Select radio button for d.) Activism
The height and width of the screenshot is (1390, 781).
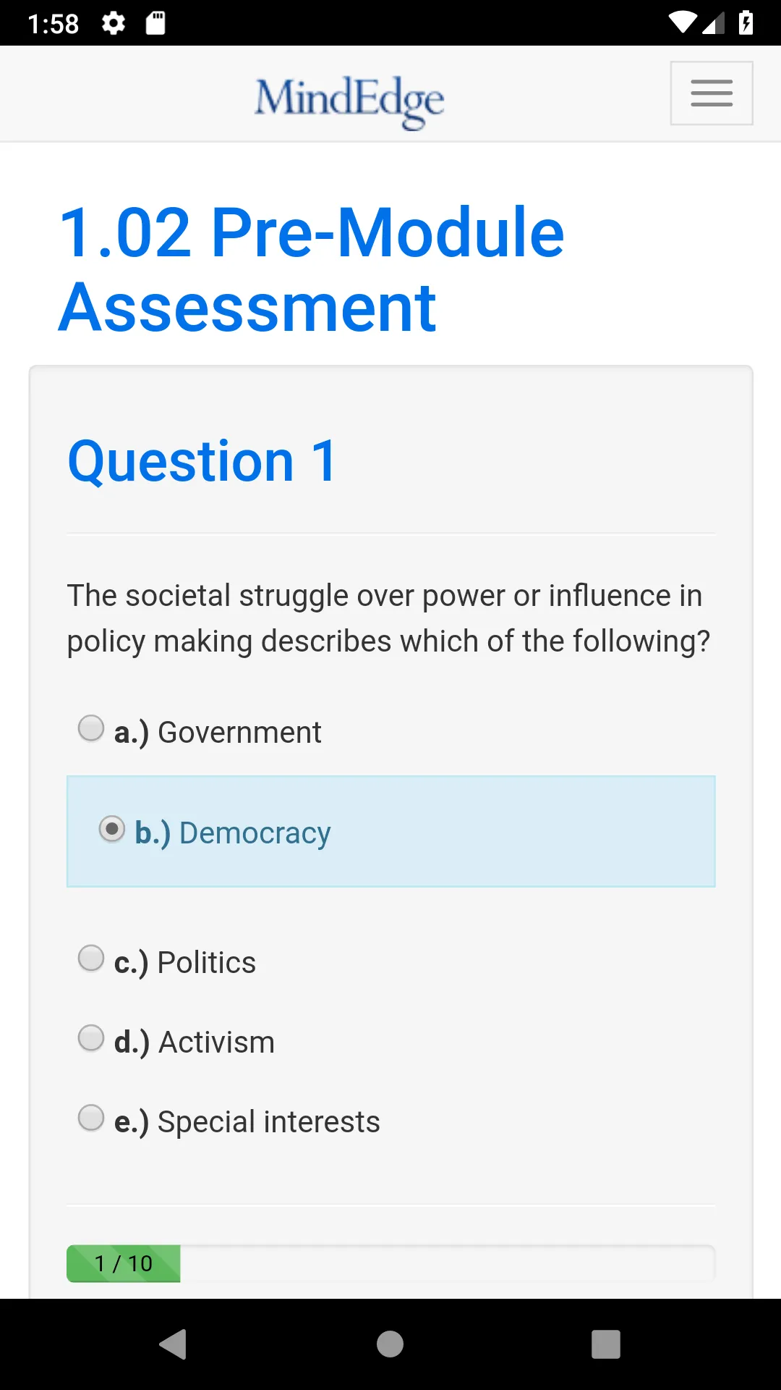(x=91, y=1038)
